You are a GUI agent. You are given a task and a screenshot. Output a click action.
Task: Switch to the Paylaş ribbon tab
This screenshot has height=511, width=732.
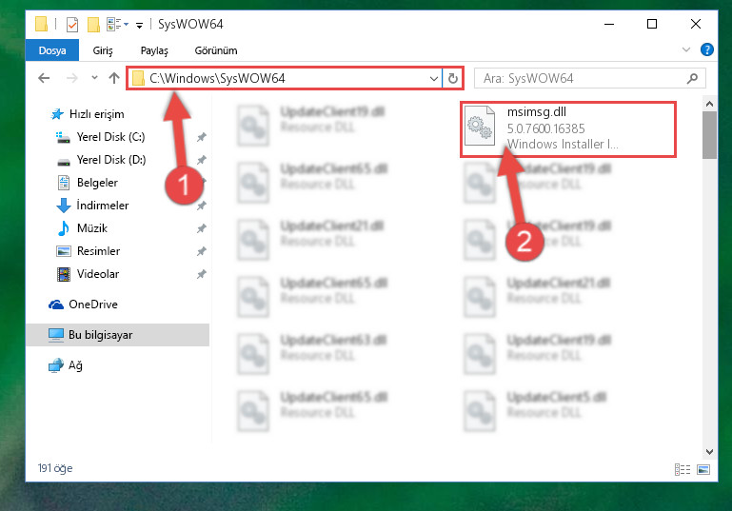(154, 50)
